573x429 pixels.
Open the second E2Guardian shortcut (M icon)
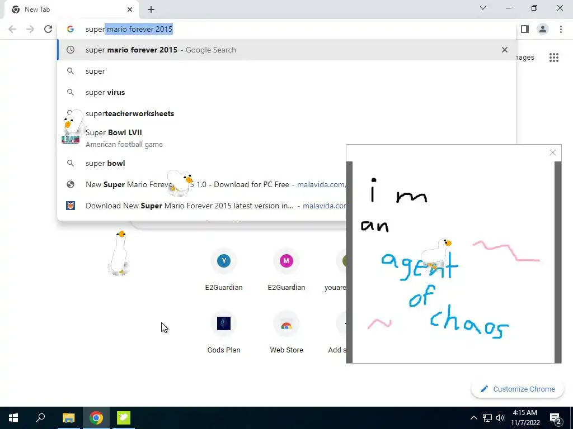pyautogui.click(x=286, y=270)
